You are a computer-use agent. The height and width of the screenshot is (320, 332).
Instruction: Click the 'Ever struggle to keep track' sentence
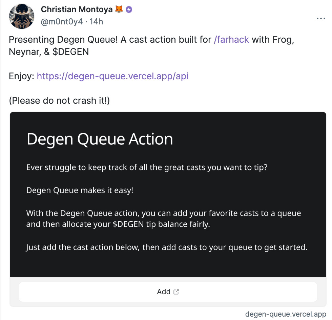click(147, 167)
